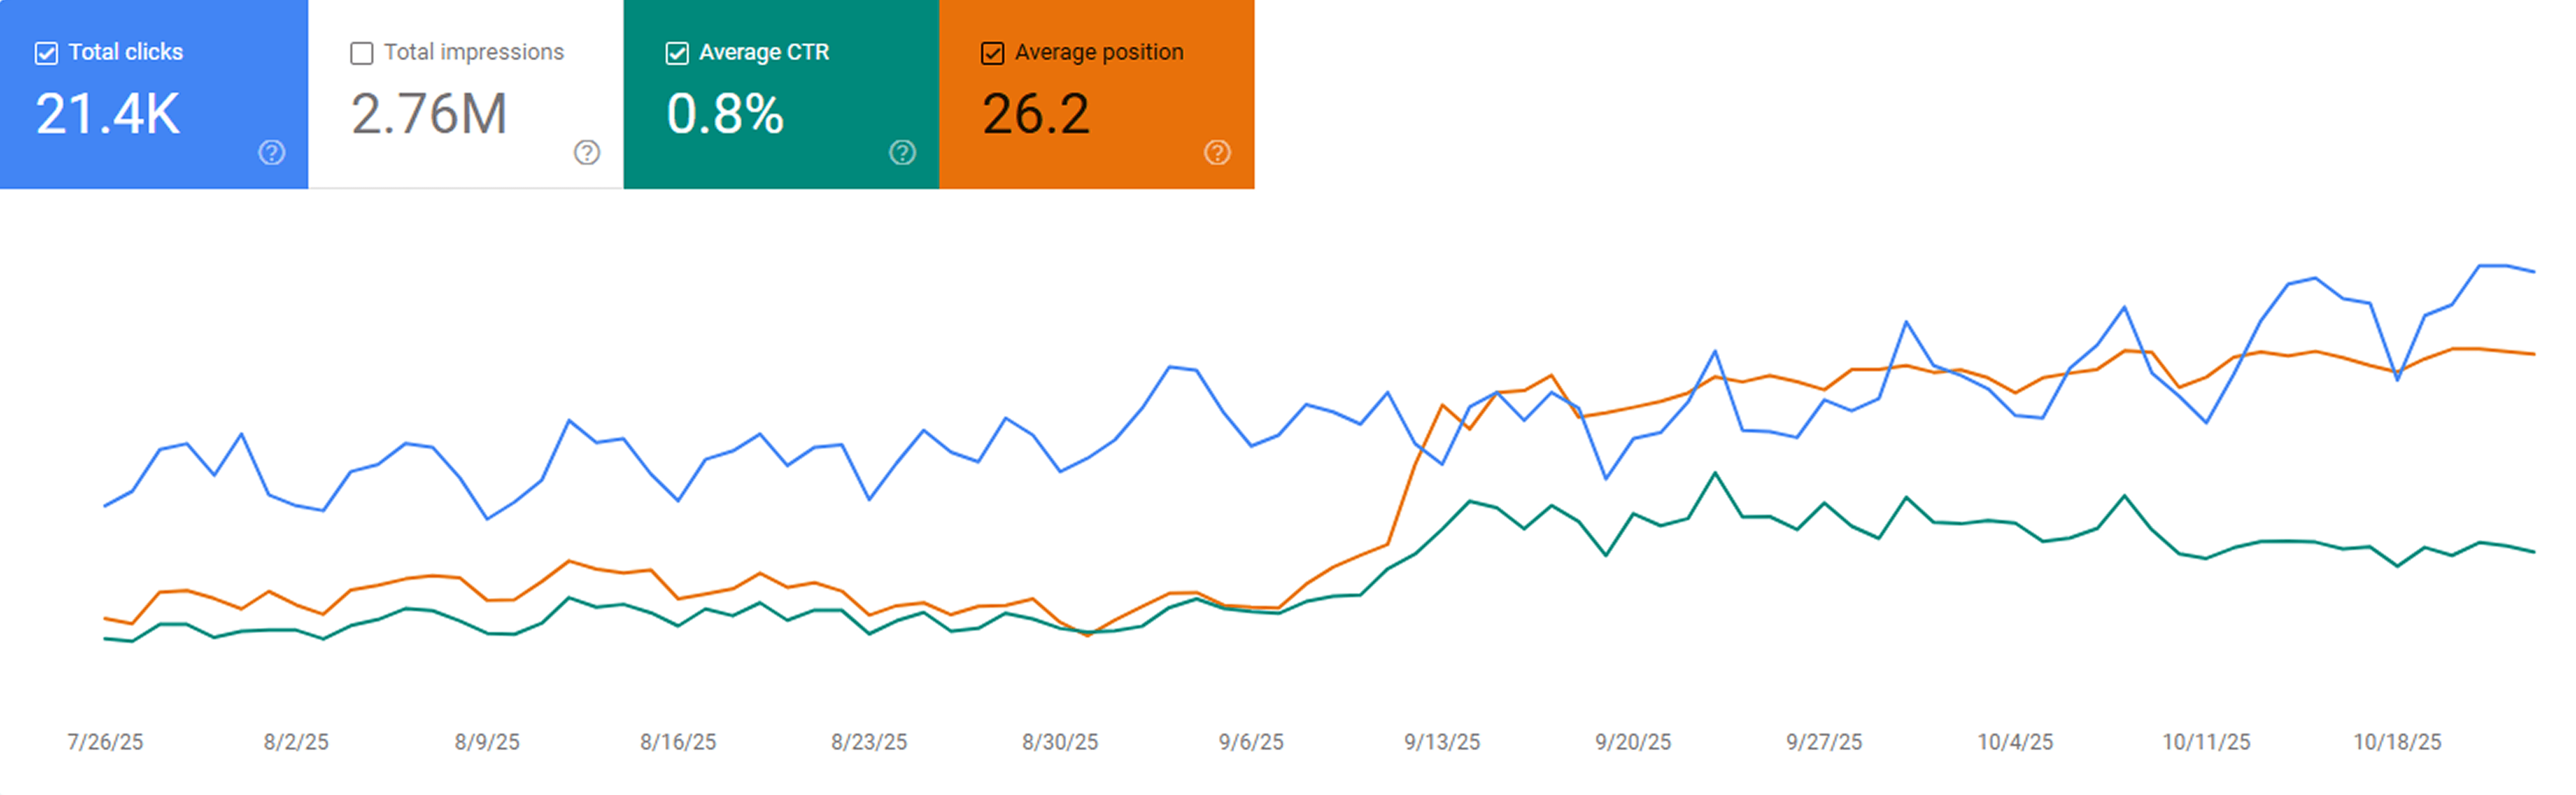This screenshot has width=2576, height=795.
Task: Click the 7/26/25 date axis label
Action: [x=105, y=742]
